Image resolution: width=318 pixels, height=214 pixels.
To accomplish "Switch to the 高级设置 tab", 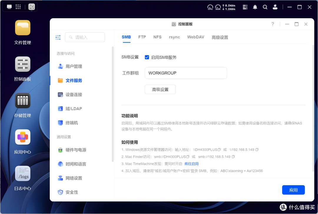I will [220, 37].
